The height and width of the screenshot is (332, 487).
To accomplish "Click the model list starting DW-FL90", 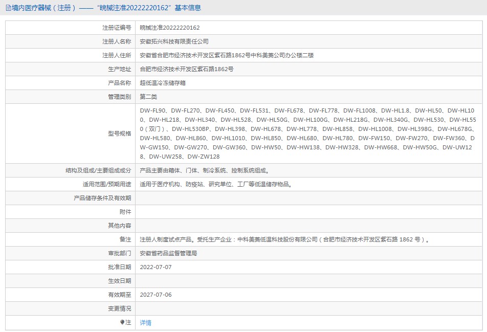I will click(308, 134).
